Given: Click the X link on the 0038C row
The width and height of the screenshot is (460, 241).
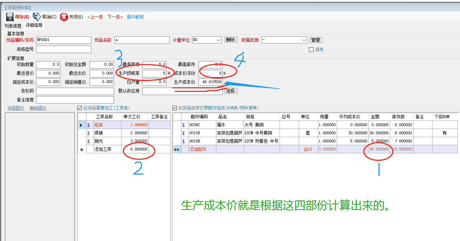Looking at the screenshot, I should click(183, 124).
